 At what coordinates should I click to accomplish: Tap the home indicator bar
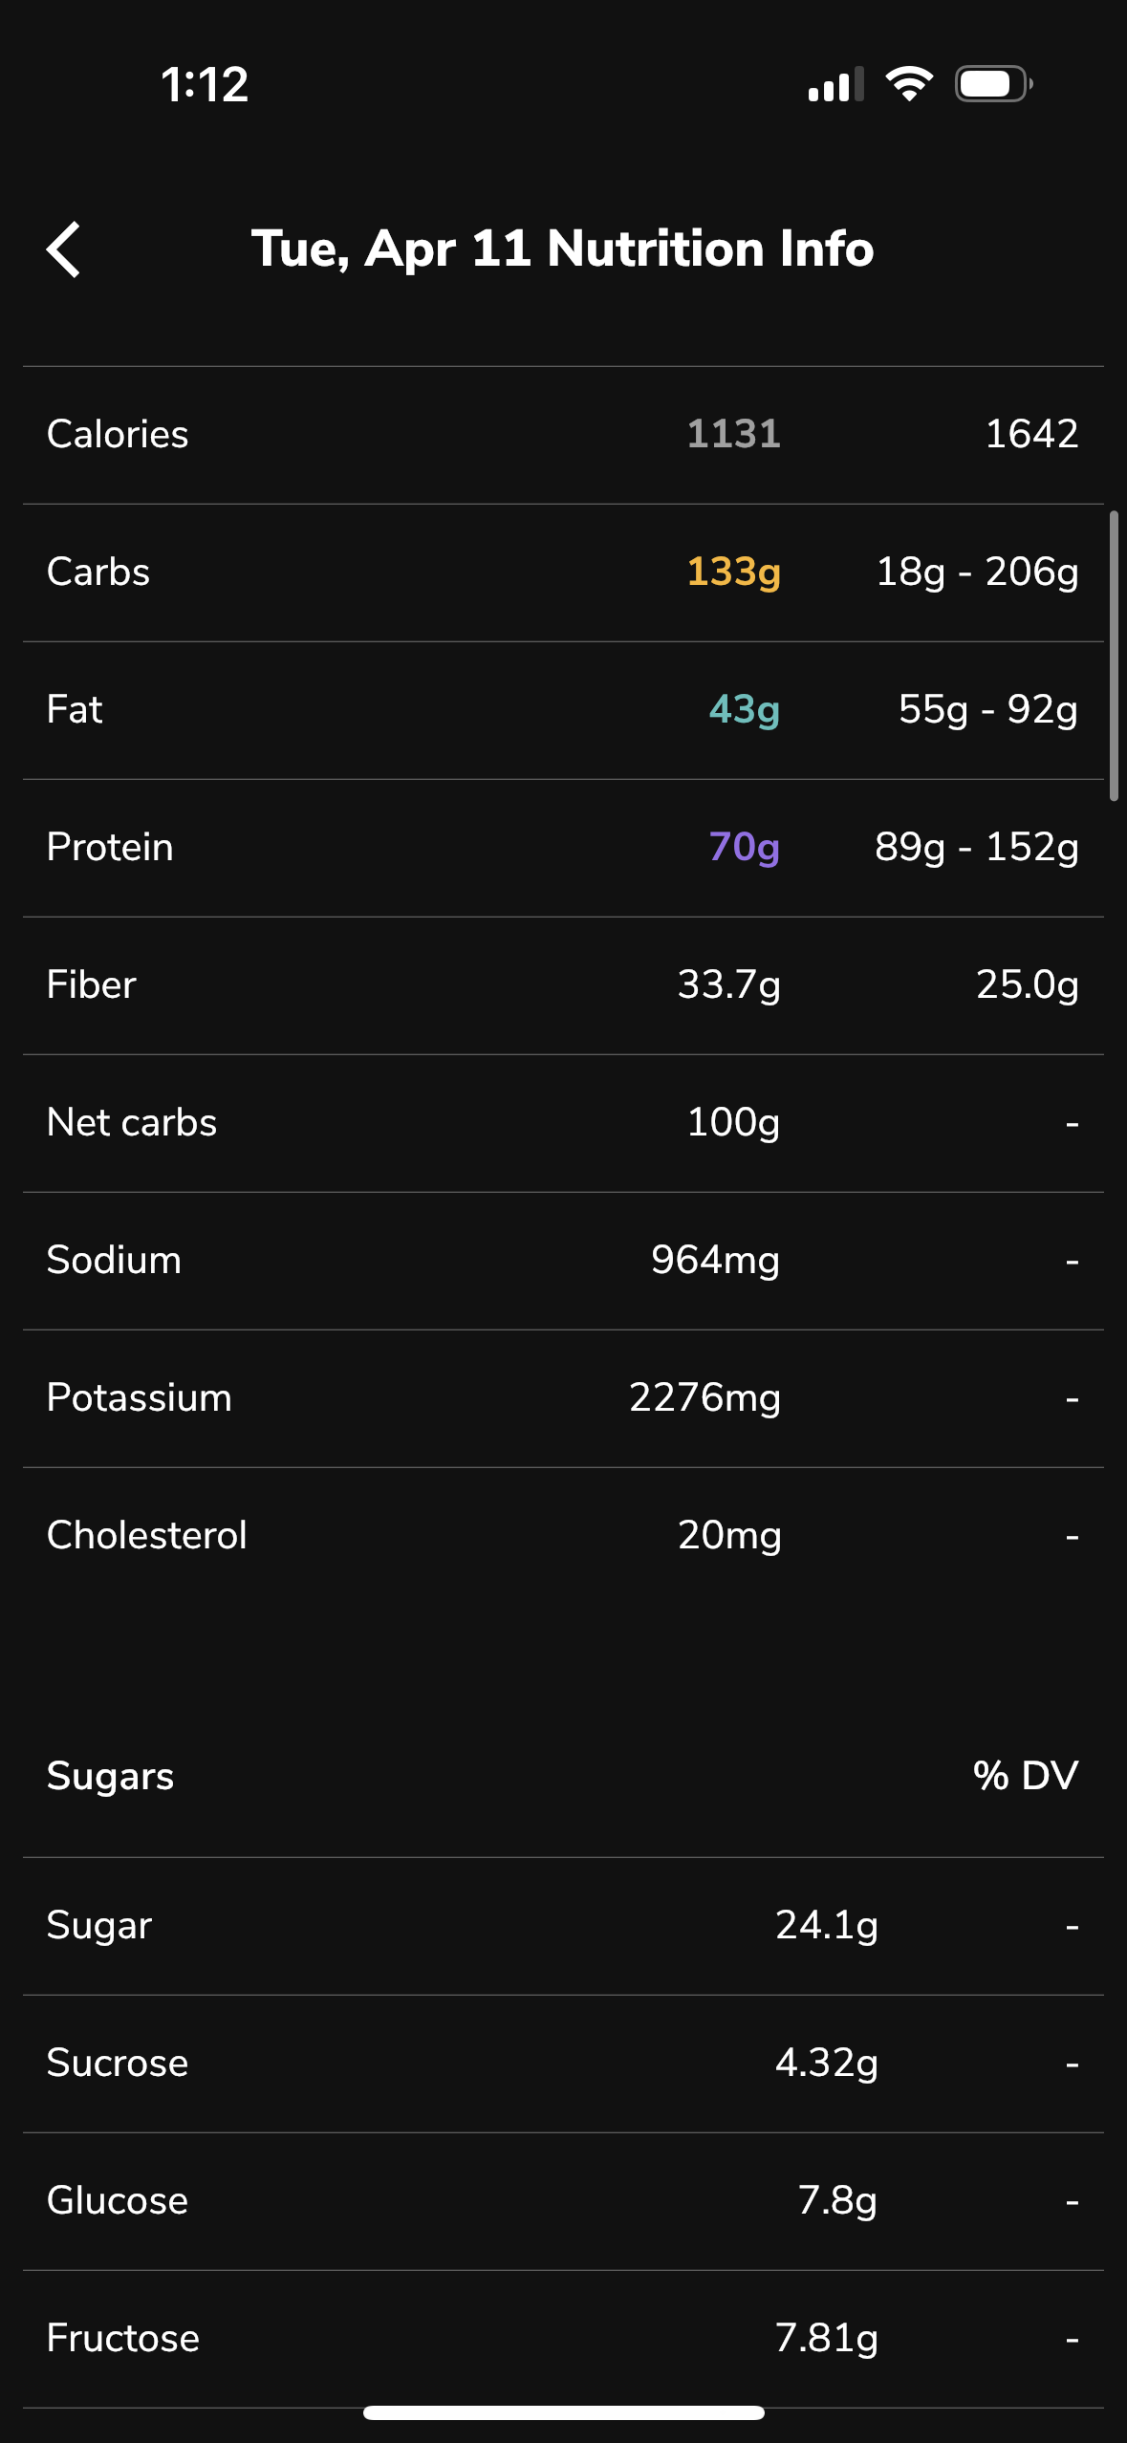point(564,2412)
